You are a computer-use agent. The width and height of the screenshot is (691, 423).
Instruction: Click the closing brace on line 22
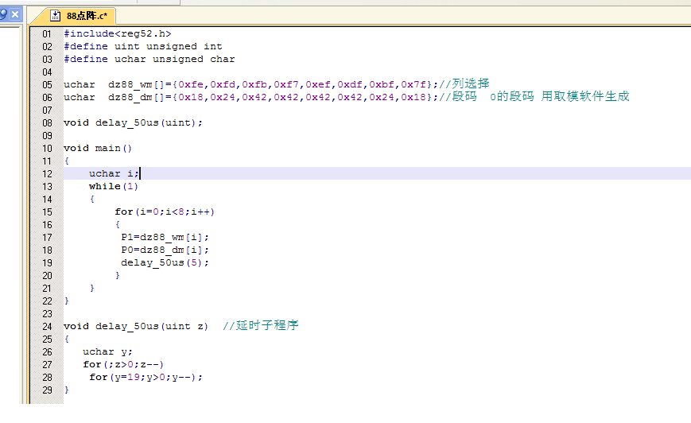coord(67,301)
